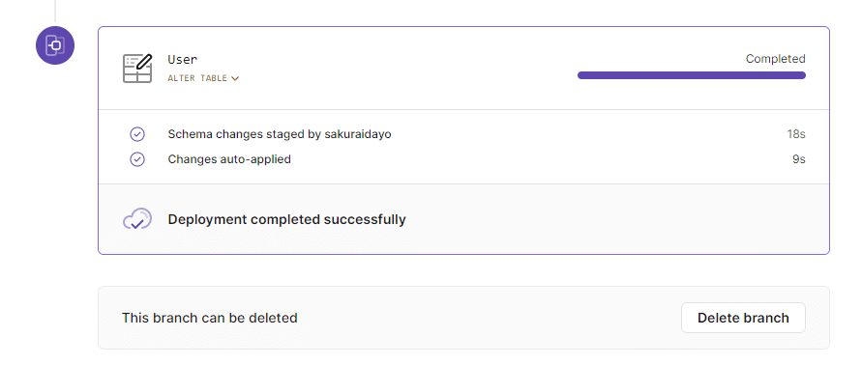Open the ALTER TABLE statement label
Image resolution: width=862 pixels, height=365 pixels.
point(197,78)
